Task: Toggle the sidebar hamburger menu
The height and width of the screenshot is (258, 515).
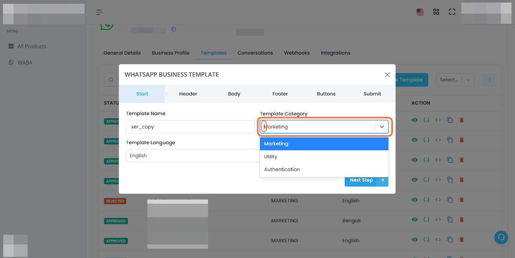Action: click(100, 12)
